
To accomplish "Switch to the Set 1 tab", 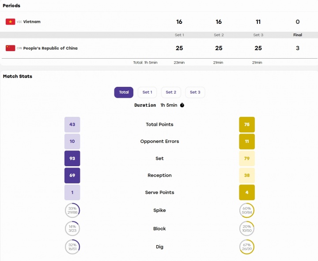I will click(147, 92).
